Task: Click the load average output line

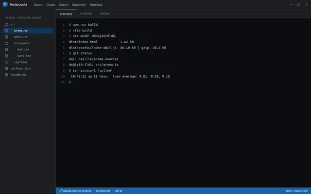Action: coord(120,76)
